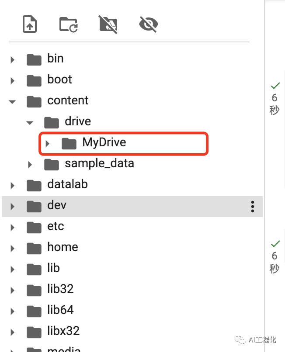The width and height of the screenshot is (285, 352).
Task: Expand the sample_data folder arrow
Action: point(30,165)
